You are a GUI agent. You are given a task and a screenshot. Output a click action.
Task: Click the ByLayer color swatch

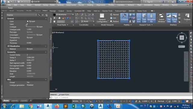[x=27, y=21]
